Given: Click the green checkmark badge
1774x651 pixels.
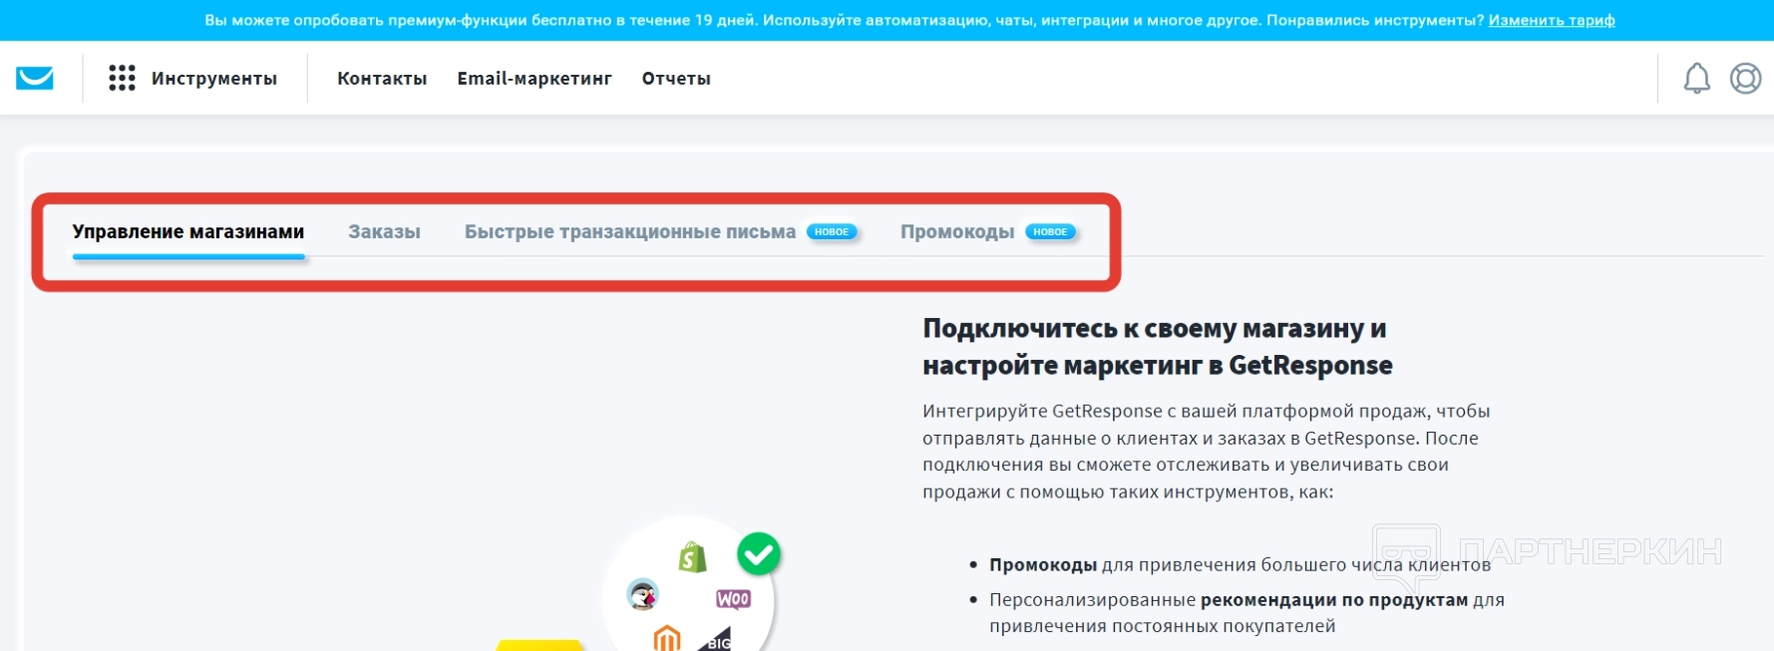Looking at the screenshot, I should point(759,553).
